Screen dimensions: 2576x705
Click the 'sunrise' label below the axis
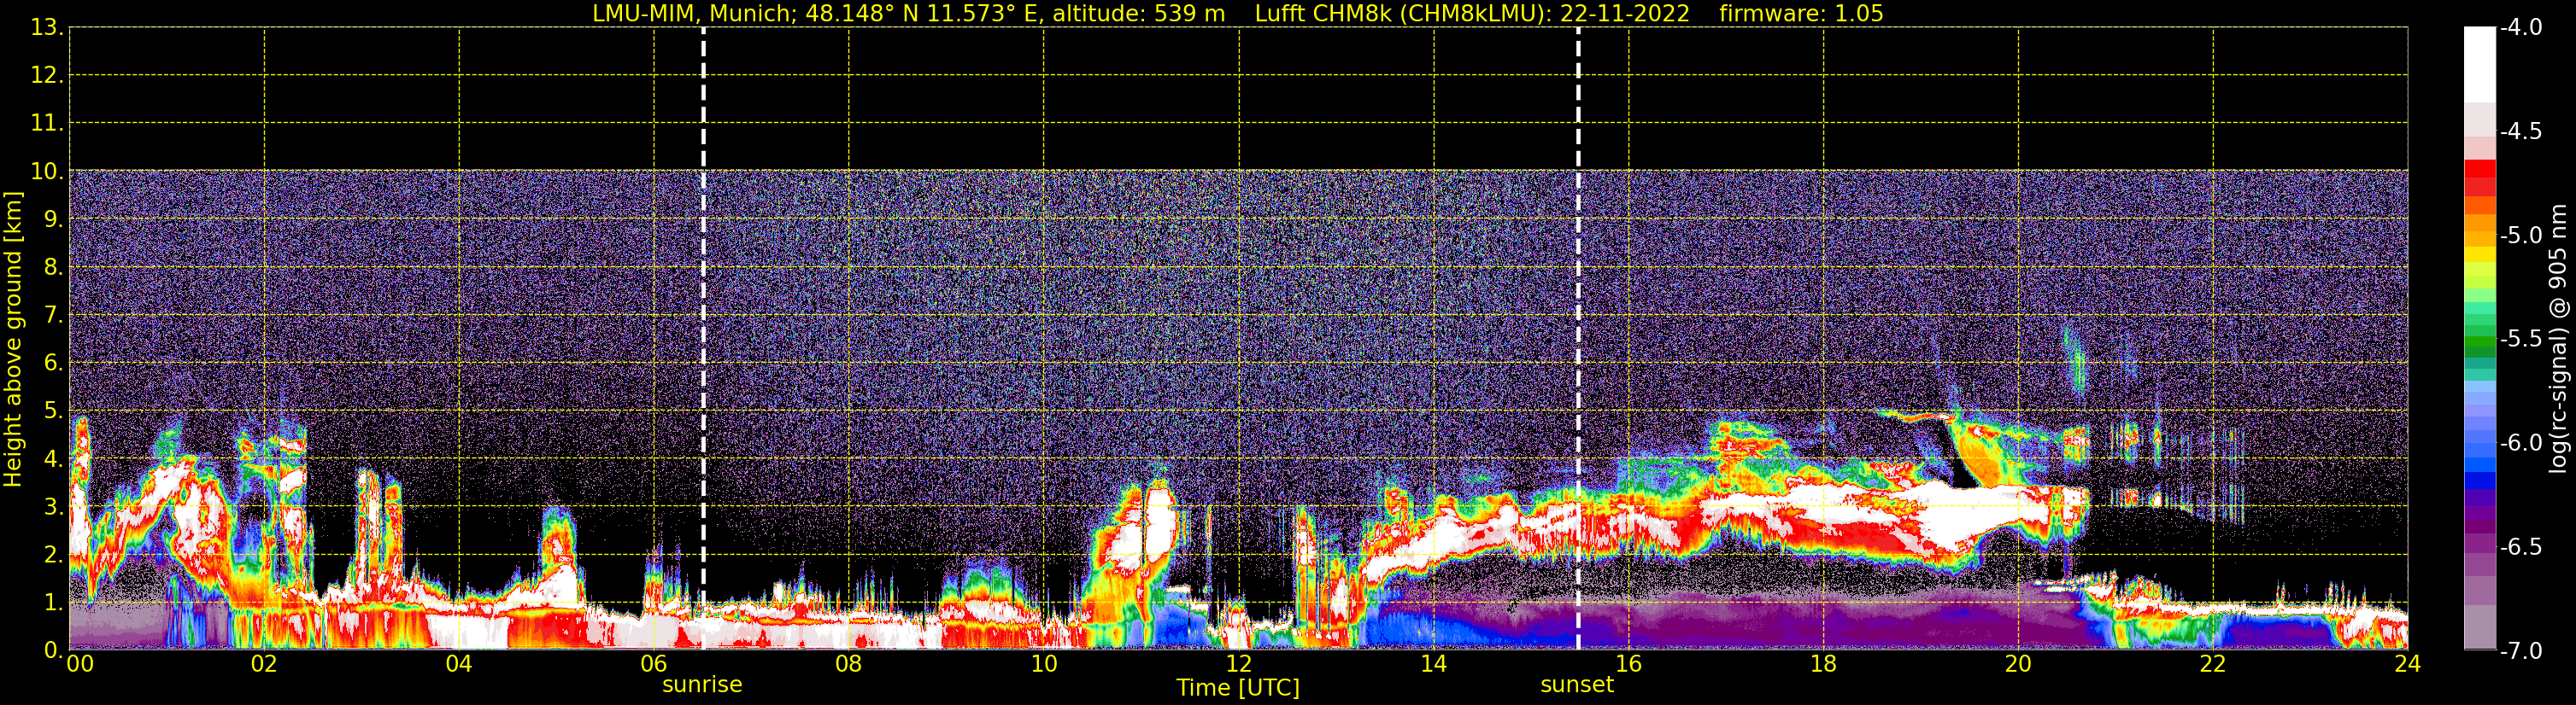(702, 685)
